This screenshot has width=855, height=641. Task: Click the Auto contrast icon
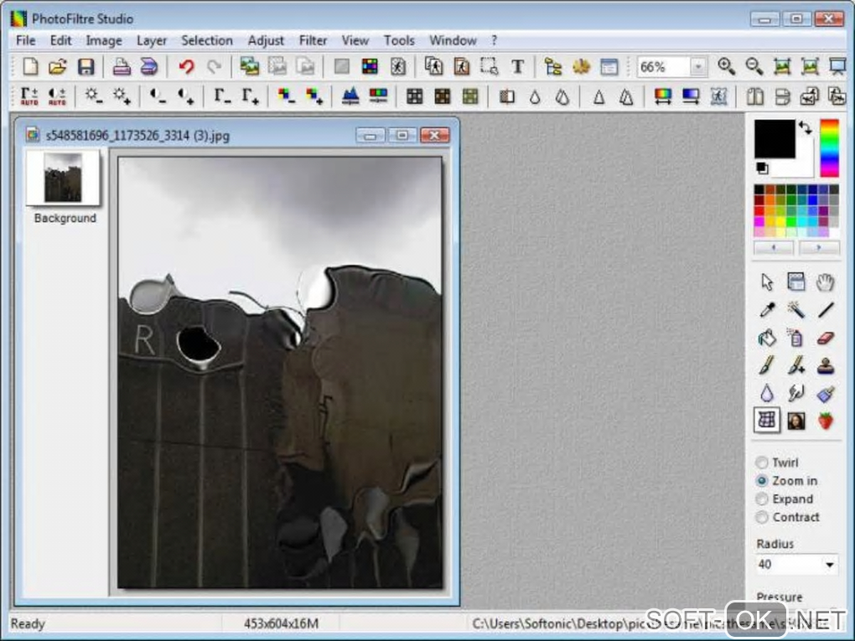pos(57,96)
